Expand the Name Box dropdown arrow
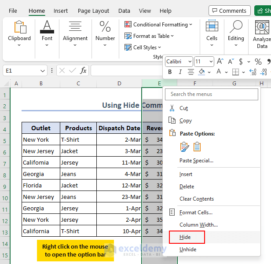 pos(43,71)
